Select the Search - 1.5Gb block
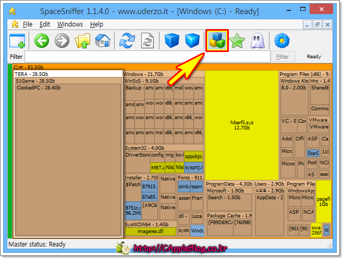Screen dimensions: 343x259 point(229,202)
